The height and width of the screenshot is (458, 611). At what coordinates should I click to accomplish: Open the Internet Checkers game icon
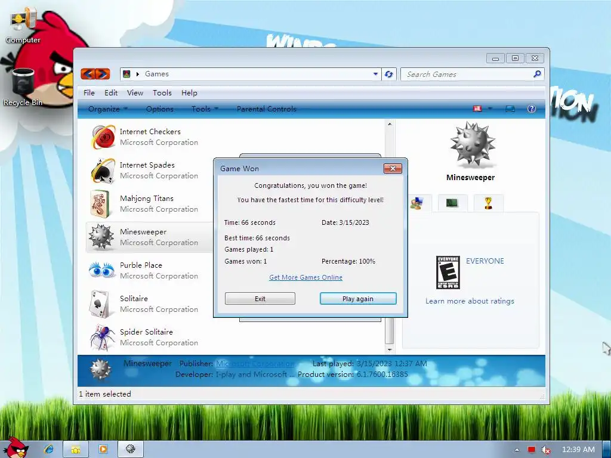pos(103,137)
